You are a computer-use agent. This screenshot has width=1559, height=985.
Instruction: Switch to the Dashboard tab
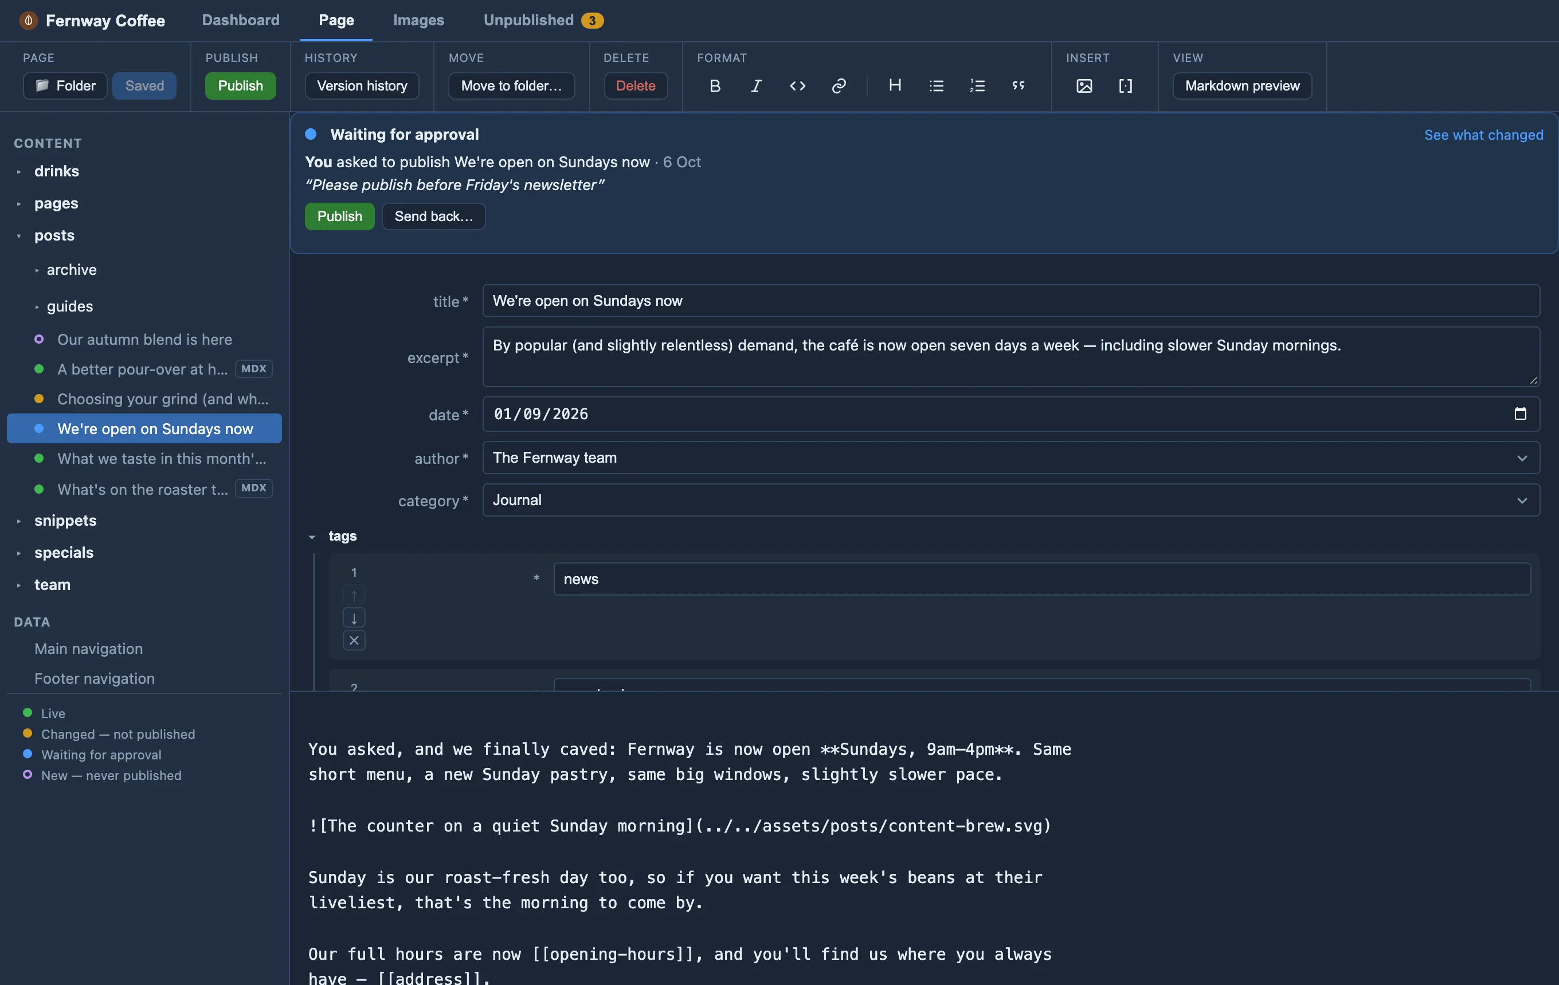click(x=241, y=20)
